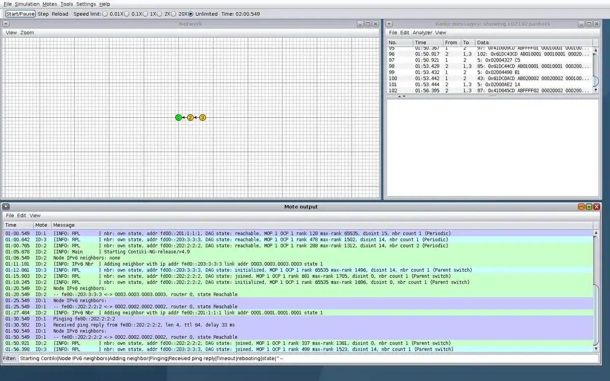
Task: Click the Radio messages vertical scrollbar thumb
Action: [596, 81]
